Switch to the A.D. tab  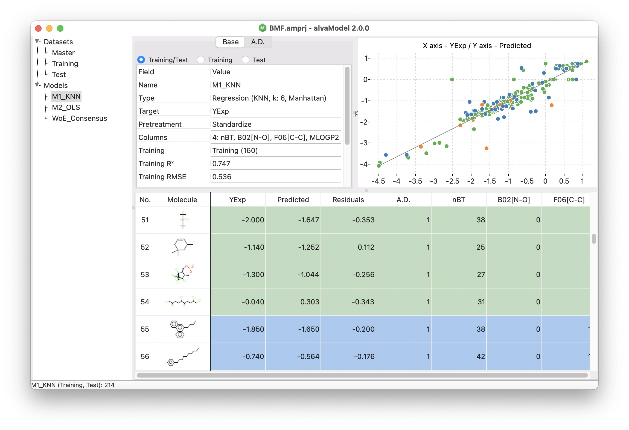coord(258,42)
